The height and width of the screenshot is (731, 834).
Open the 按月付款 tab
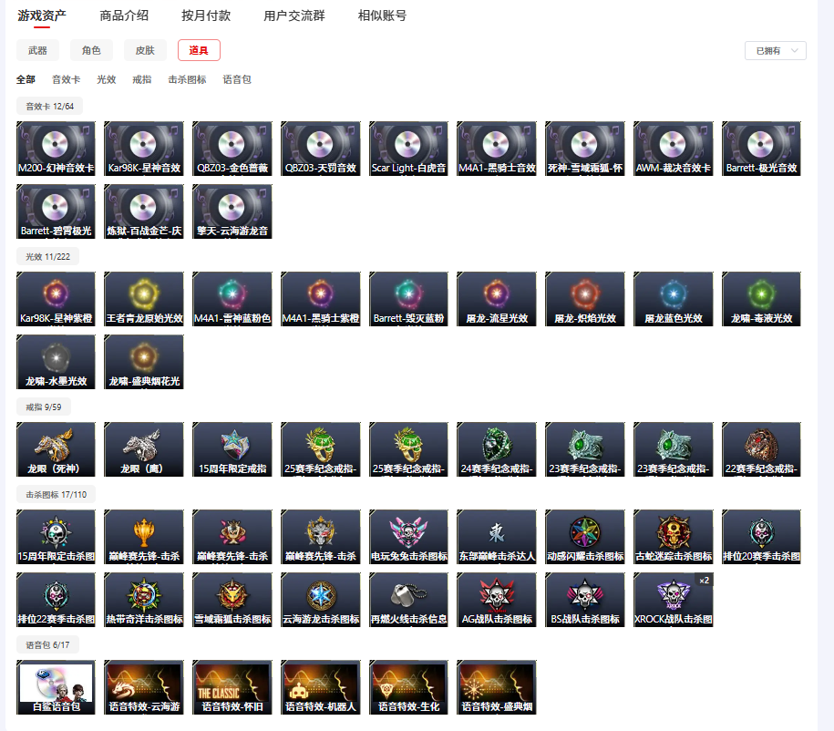point(206,16)
